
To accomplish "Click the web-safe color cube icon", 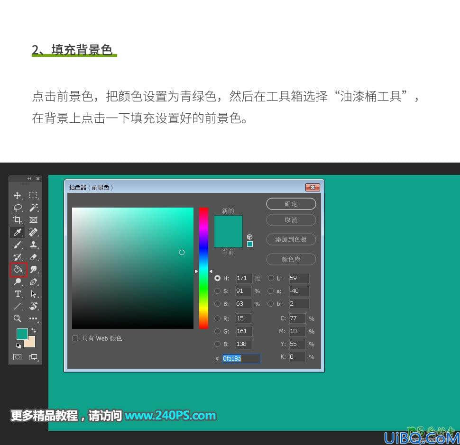I will tap(249, 236).
